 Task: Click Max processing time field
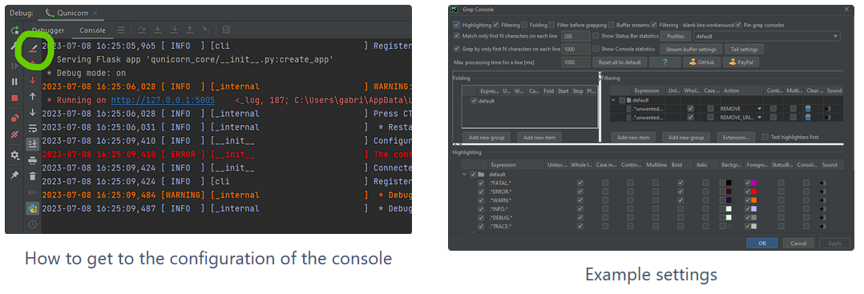click(x=575, y=62)
